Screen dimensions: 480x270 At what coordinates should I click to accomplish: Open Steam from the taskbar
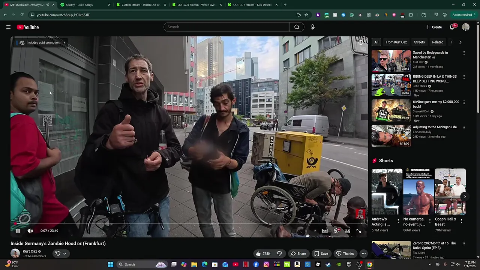pyautogui.click(x=328, y=264)
